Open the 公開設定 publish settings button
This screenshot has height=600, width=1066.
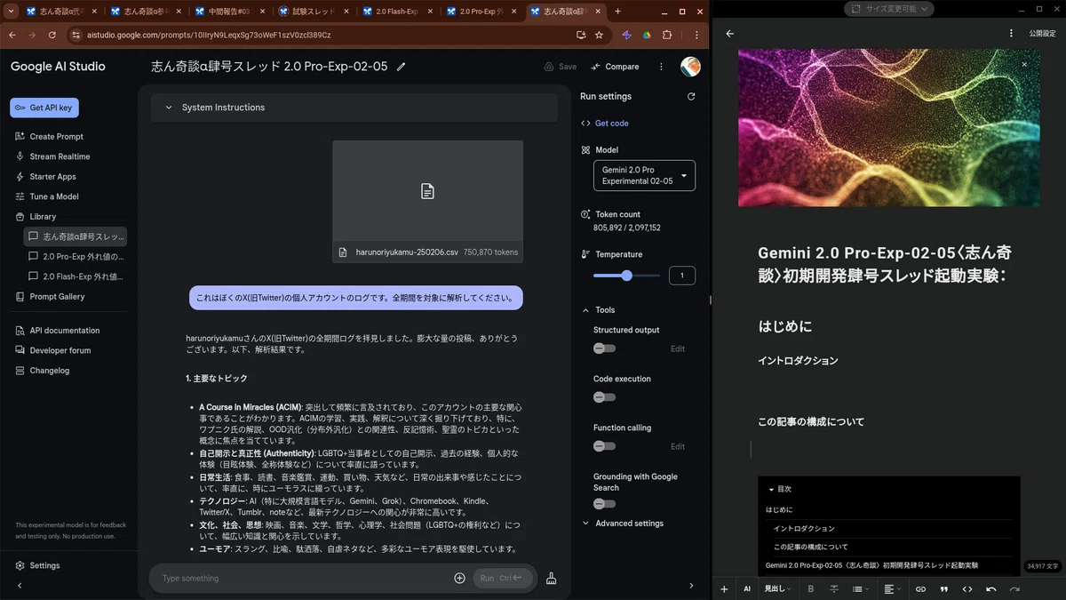pos(1042,34)
